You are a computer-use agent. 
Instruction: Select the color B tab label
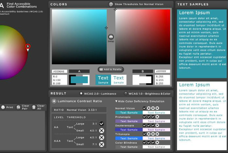pos(143,71)
